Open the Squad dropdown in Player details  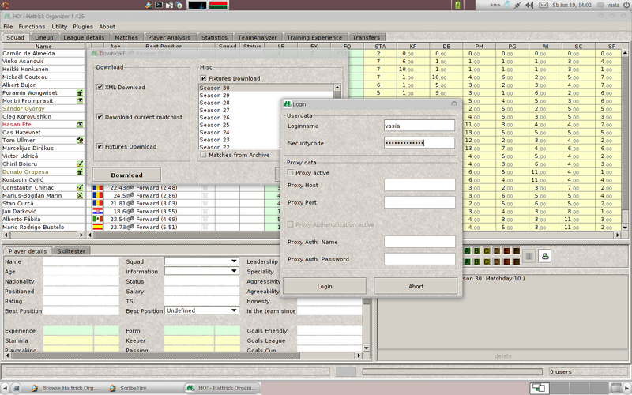tap(201, 261)
